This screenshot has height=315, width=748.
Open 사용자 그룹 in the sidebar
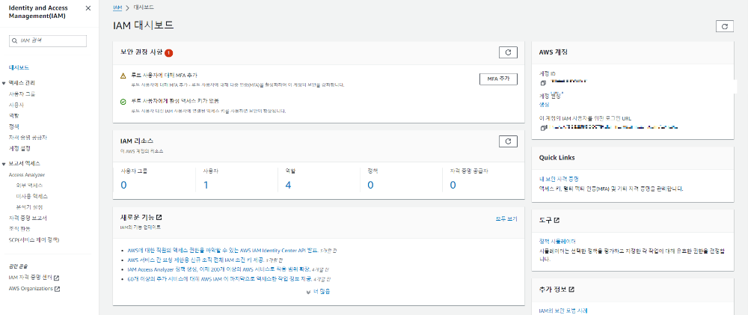(22, 94)
